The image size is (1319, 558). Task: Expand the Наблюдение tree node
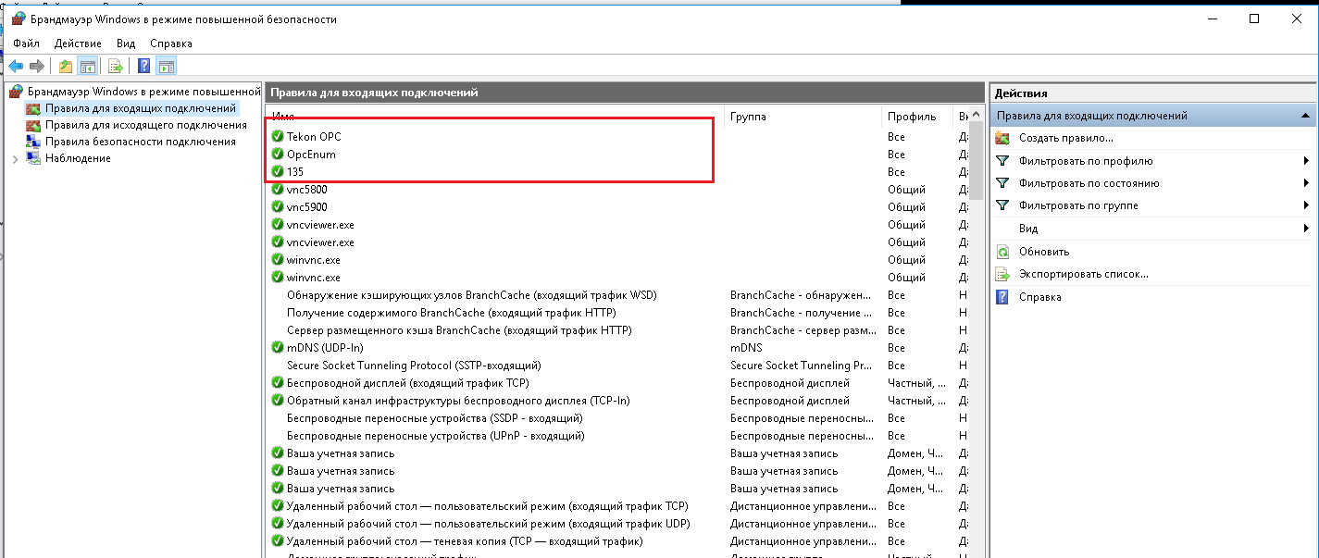pyautogui.click(x=15, y=159)
